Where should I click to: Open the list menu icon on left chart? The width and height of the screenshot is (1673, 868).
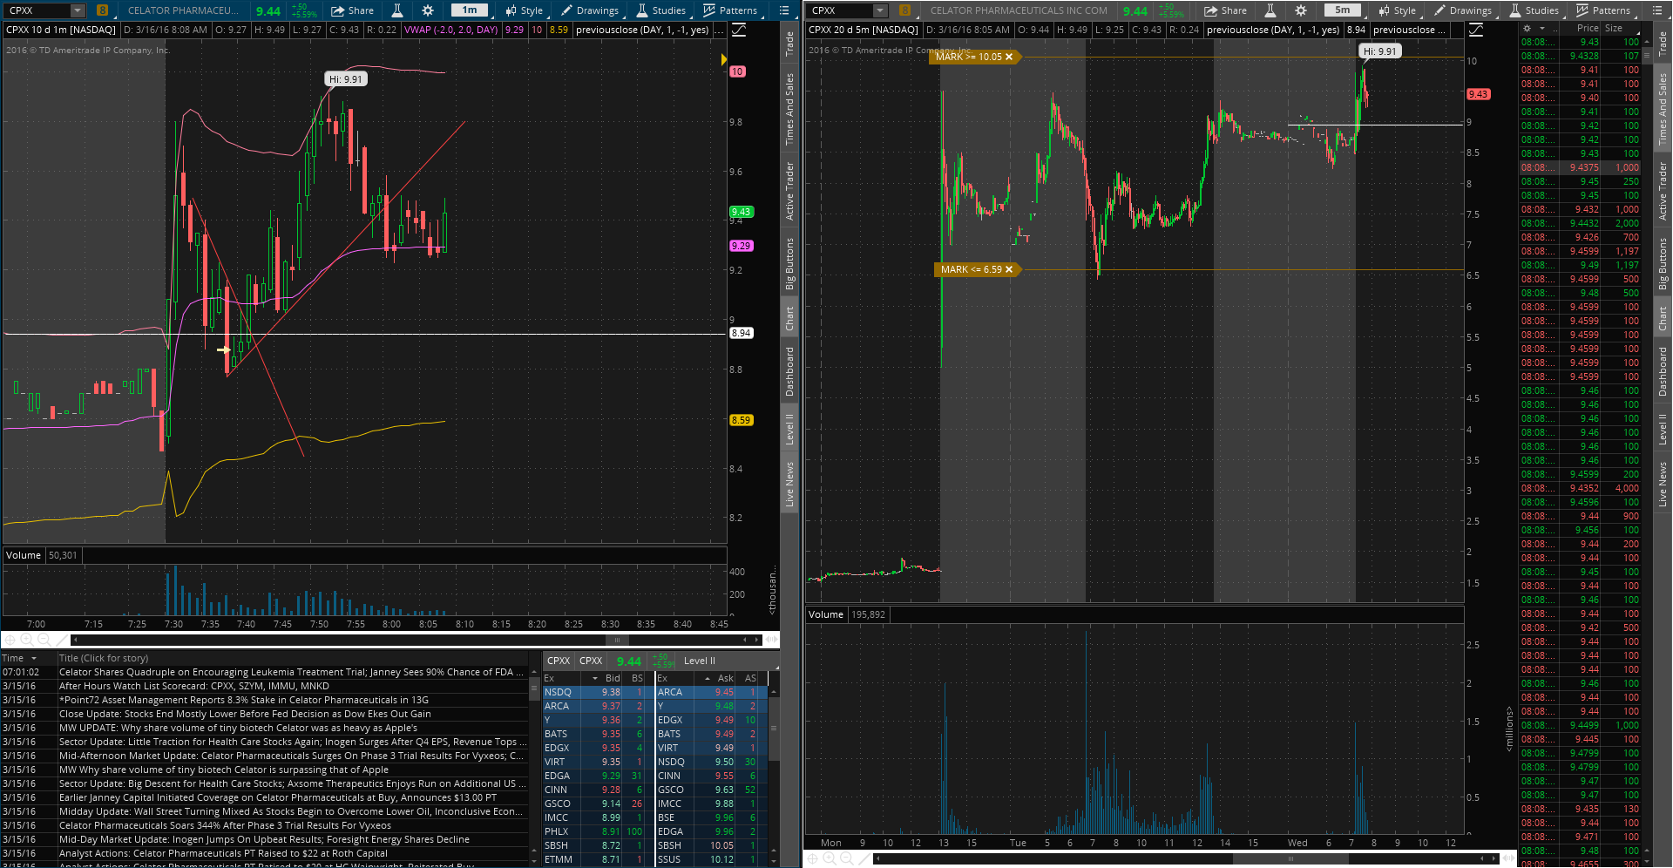(784, 10)
